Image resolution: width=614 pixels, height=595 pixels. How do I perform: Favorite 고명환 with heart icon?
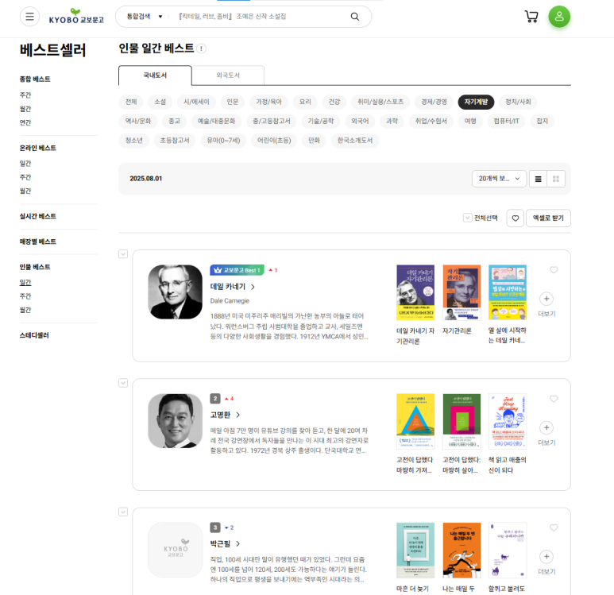(554, 399)
